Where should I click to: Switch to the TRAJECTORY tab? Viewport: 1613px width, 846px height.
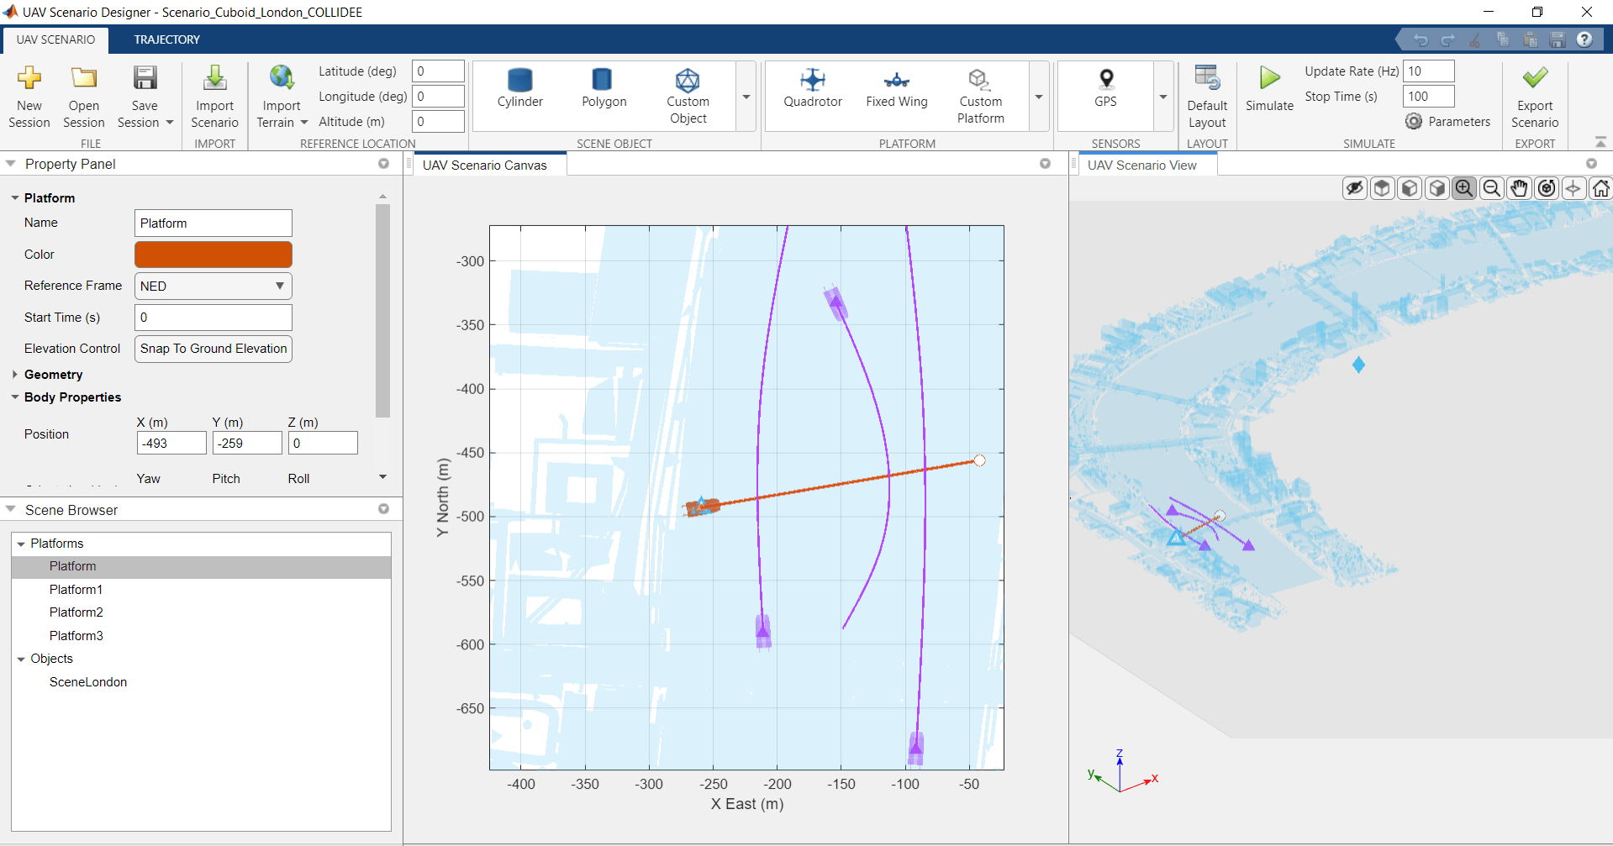point(166,39)
